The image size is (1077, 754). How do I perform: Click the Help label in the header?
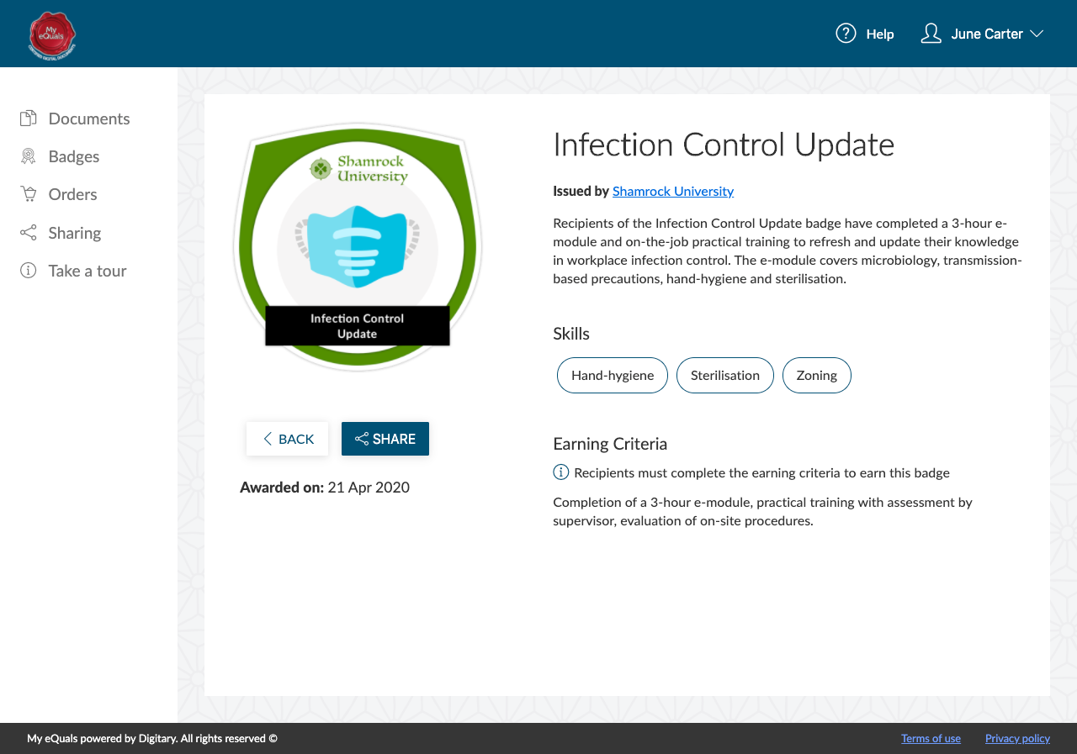880,34
